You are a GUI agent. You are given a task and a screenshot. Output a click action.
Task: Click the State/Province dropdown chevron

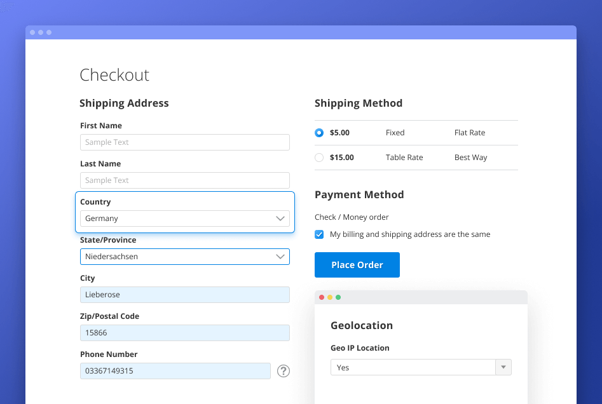pyautogui.click(x=280, y=256)
